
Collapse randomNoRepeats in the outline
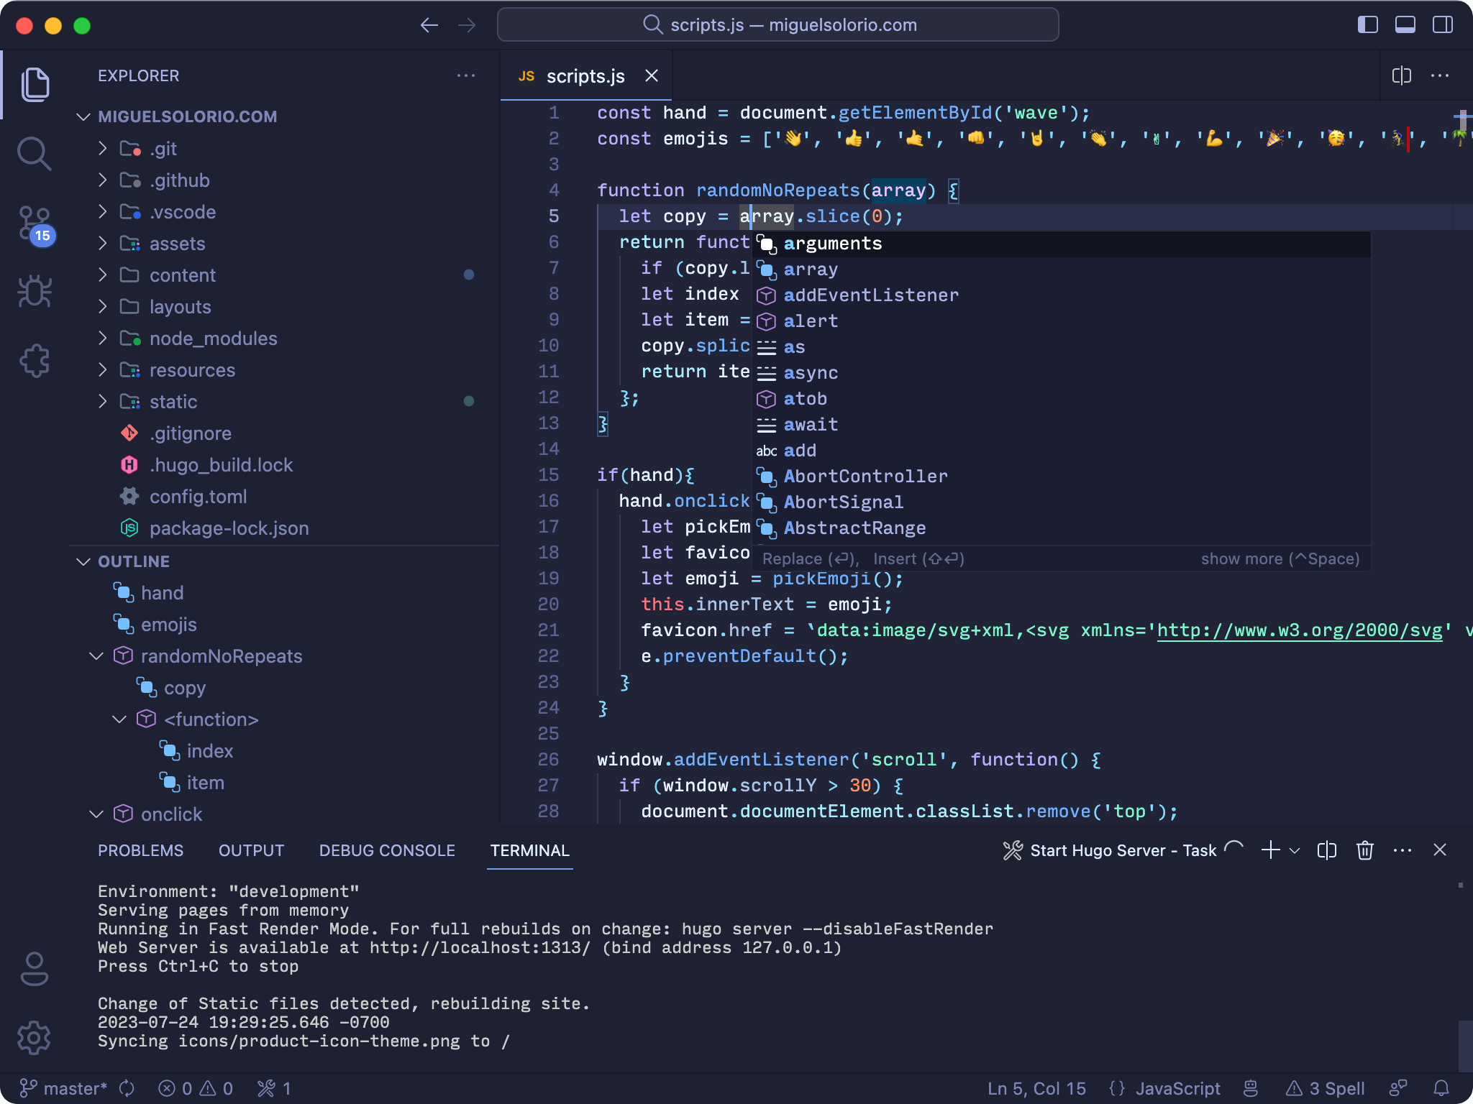[x=96, y=656]
